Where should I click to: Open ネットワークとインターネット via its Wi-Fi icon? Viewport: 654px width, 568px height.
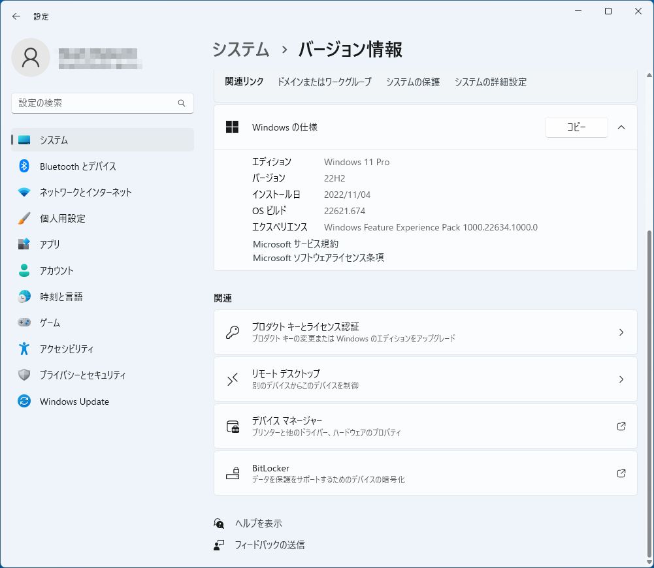(24, 193)
